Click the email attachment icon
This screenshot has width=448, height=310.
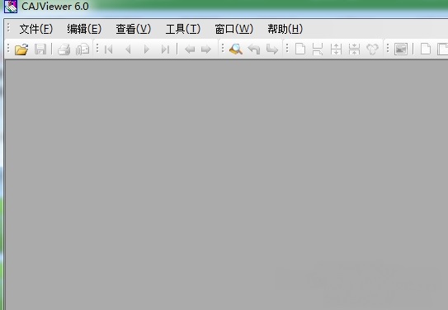coord(83,49)
